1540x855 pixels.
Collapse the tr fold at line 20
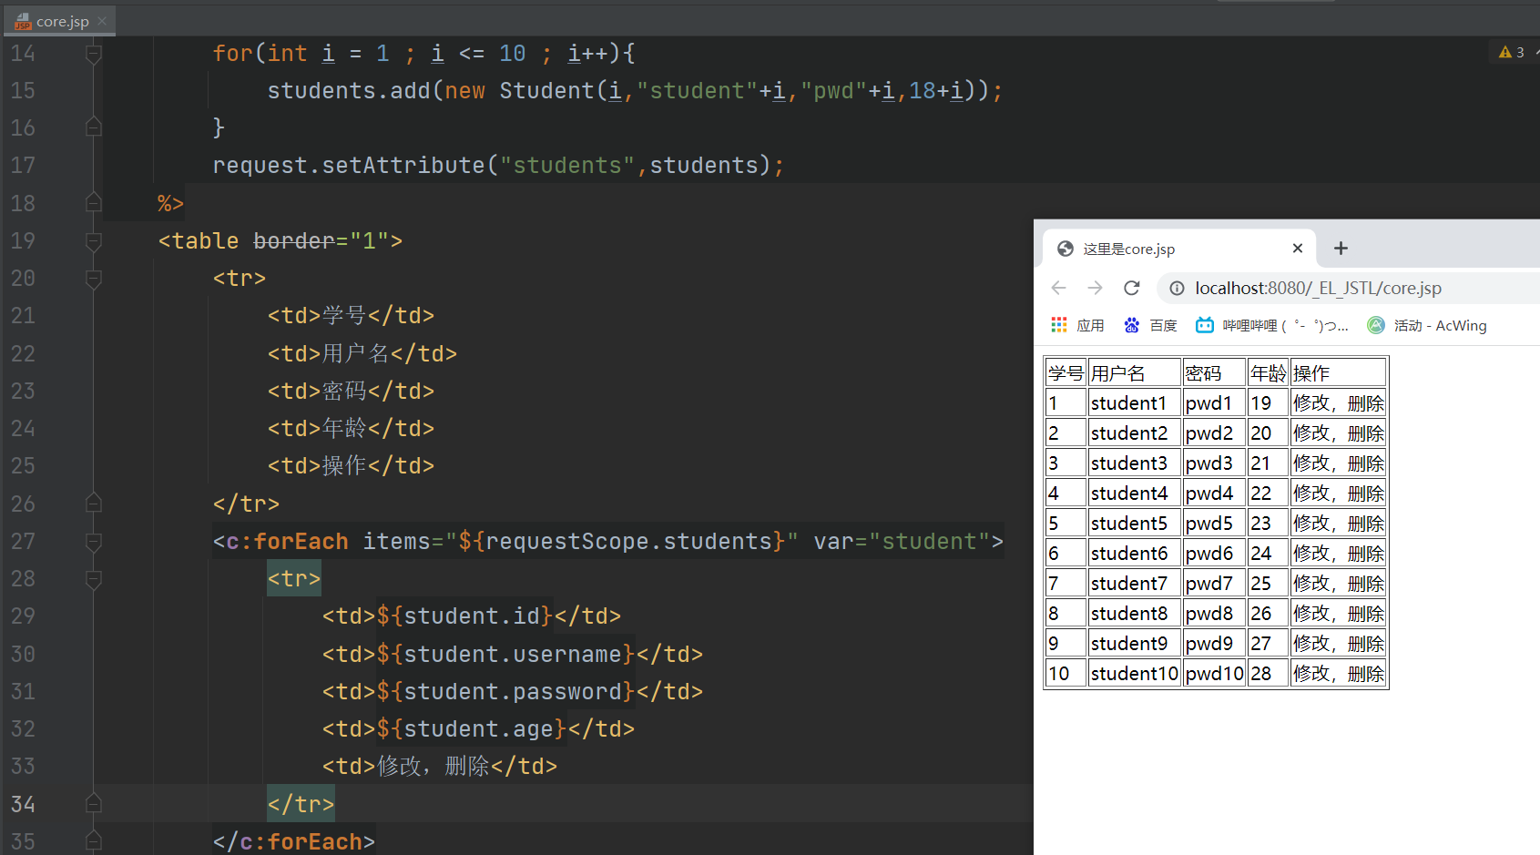[x=93, y=279]
